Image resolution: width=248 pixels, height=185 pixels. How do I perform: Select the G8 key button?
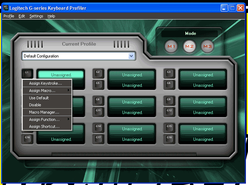click(x=98, y=101)
